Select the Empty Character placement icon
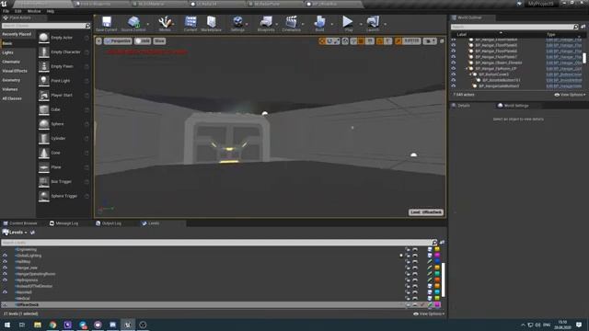Image resolution: width=589 pixels, height=331 pixels. coord(44,51)
